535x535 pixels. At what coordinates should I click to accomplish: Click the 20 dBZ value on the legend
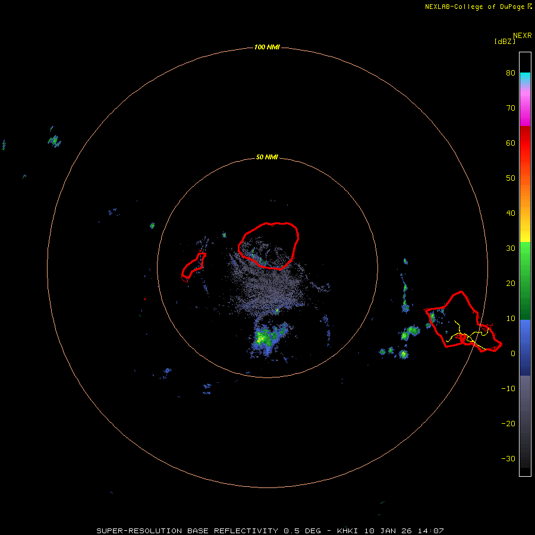coord(511,284)
